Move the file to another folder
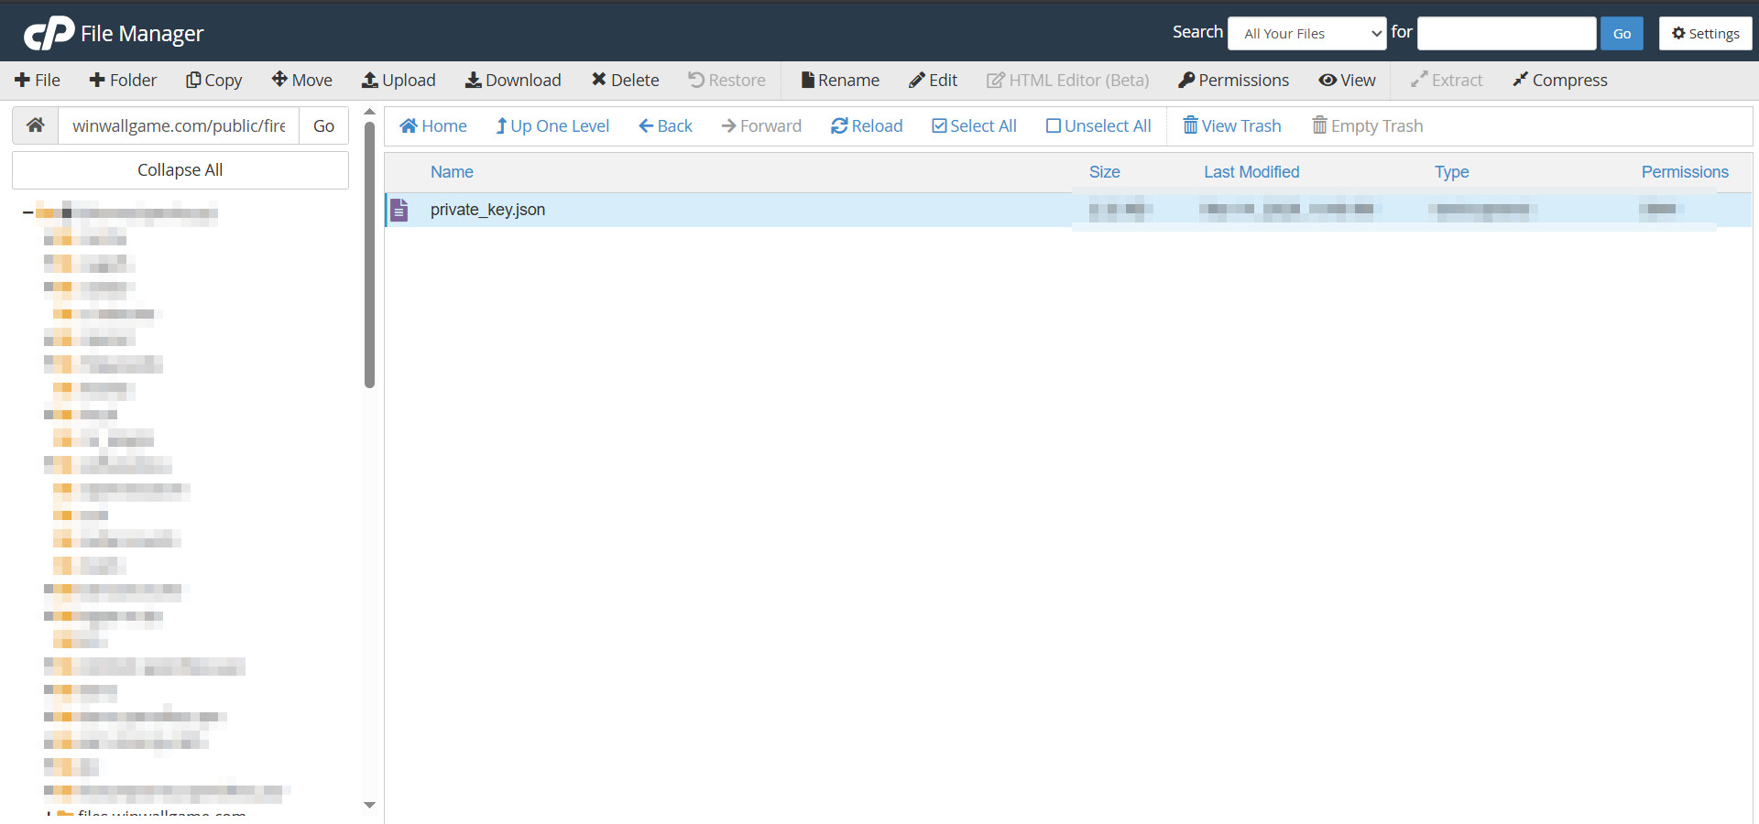 (301, 80)
